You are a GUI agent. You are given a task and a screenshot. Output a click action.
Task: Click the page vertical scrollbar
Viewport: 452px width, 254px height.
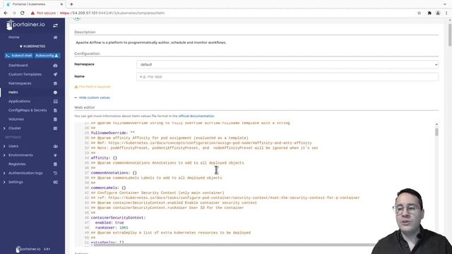450,35
